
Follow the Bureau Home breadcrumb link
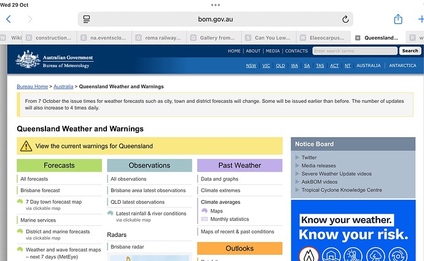(x=32, y=87)
